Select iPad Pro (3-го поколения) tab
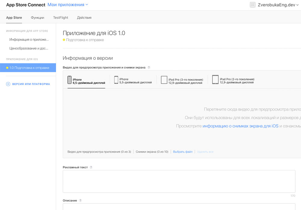This screenshot has width=301, height=210. coord(182,80)
